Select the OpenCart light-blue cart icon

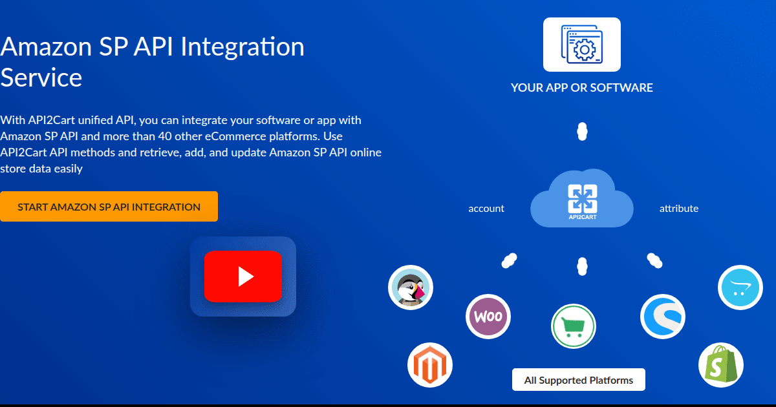740,287
